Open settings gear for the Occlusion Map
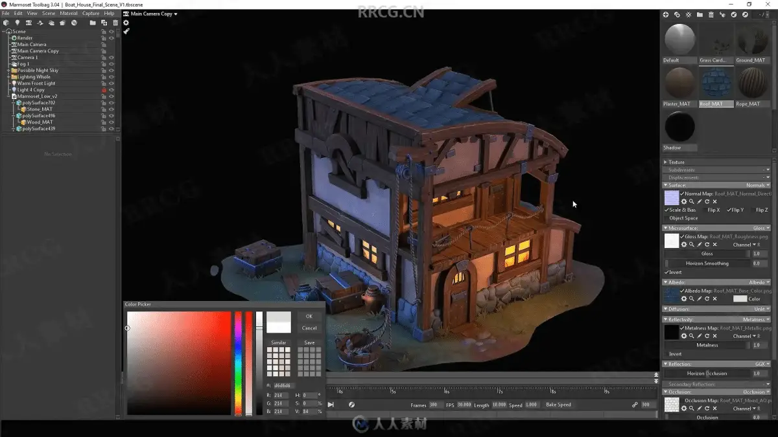The height and width of the screenshot is (437, 778). click(x=684, y=409)
